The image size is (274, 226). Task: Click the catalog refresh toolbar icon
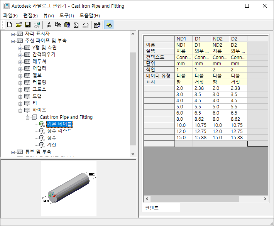click(x=97, y=25)
